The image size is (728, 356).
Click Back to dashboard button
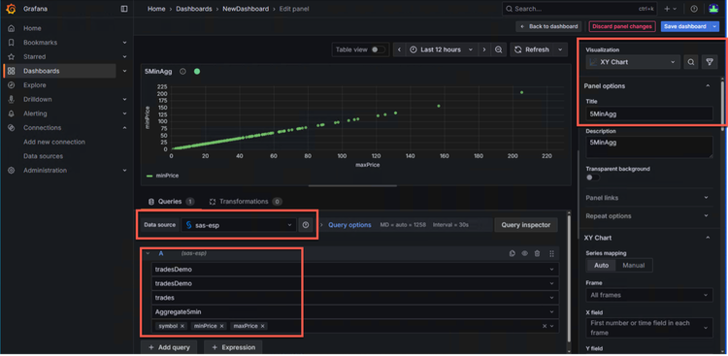tap(549, 26)
